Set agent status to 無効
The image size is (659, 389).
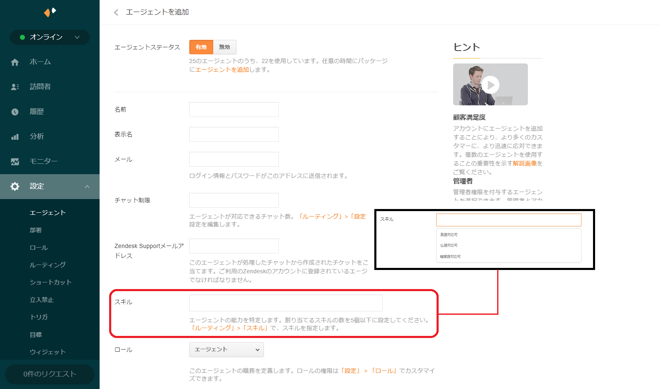225,47
